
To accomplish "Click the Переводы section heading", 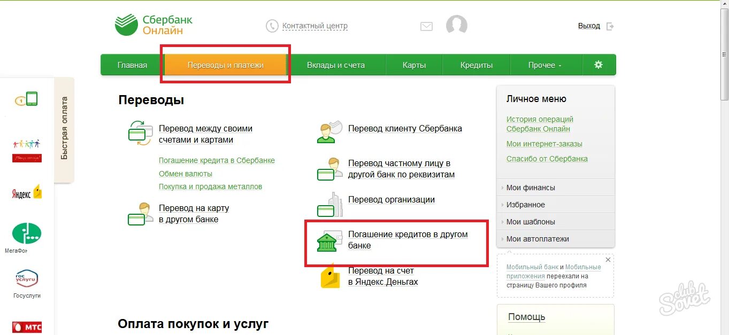I will (x=151, y=100).
